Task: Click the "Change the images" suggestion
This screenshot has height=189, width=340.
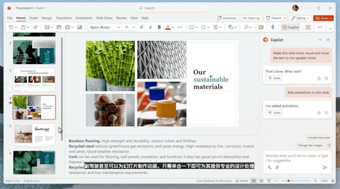Action: point(310,145)
